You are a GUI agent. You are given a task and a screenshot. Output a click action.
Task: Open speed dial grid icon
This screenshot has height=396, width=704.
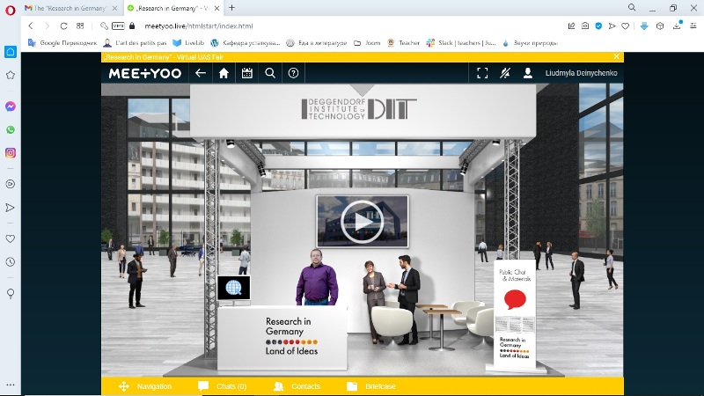pyautogui.click(x=80, y=26)
